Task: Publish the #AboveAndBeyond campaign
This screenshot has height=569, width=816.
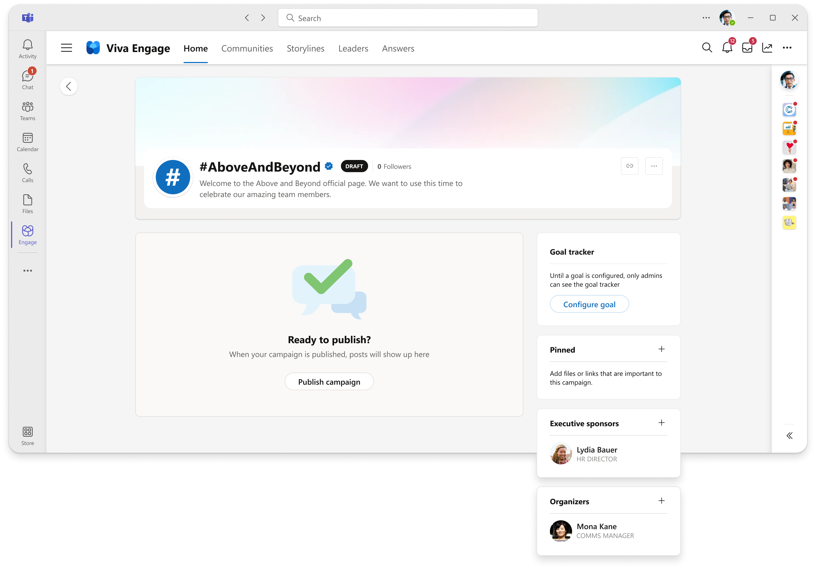Action: click(329, 381)
